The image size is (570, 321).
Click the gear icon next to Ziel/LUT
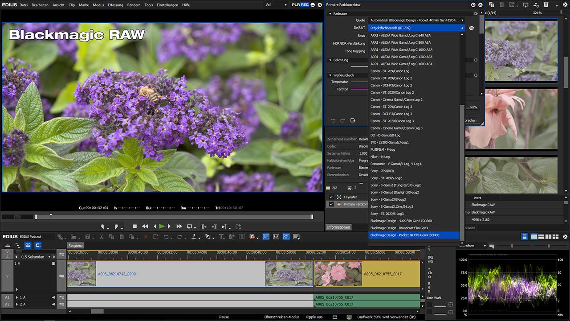click(472, 28)
